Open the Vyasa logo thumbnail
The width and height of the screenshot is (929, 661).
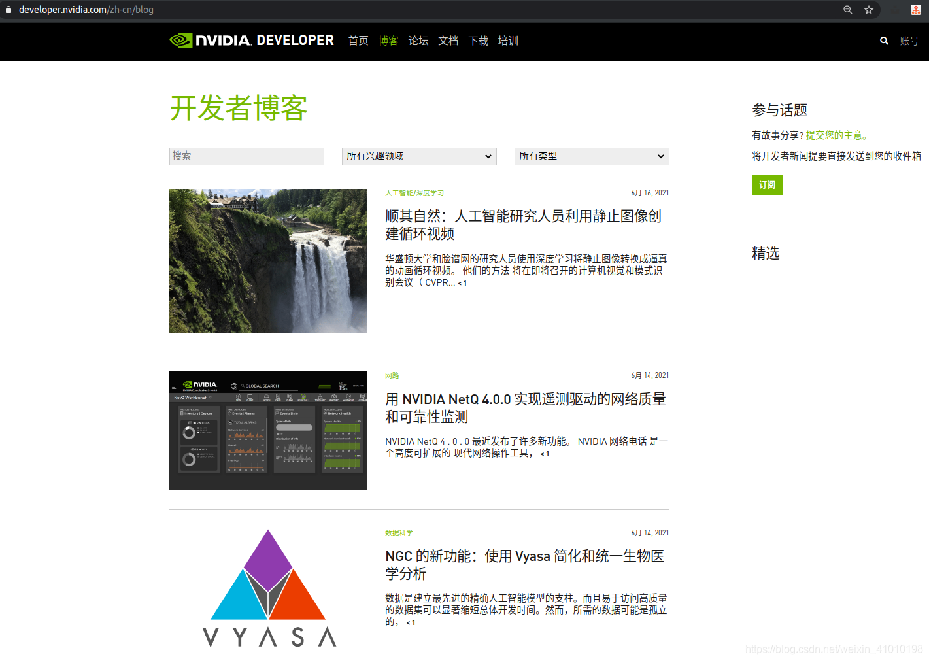point(268,588)
